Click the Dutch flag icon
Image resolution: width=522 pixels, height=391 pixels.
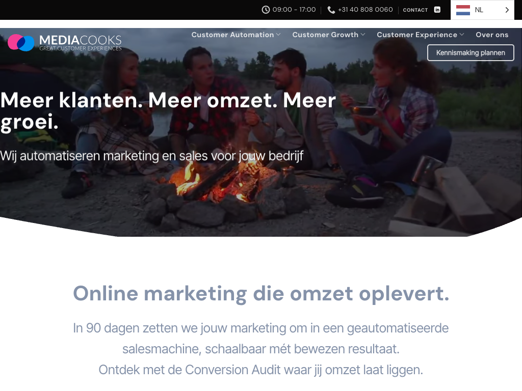click(463, 10)
